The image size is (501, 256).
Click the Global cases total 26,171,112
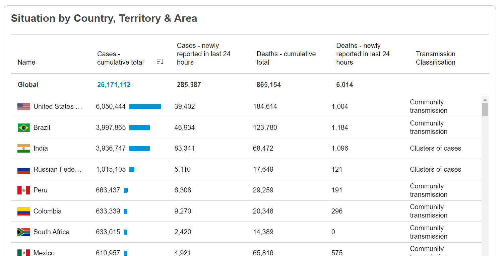coord(114,85)
